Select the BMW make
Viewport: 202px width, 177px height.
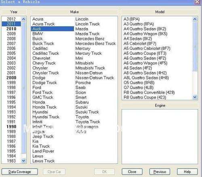point(38,34)
